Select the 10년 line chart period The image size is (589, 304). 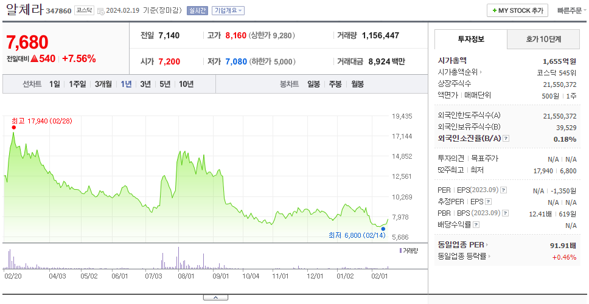point(186,84)
